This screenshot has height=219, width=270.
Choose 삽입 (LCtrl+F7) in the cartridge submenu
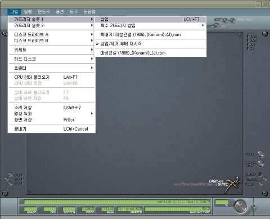tap(150, 19)
